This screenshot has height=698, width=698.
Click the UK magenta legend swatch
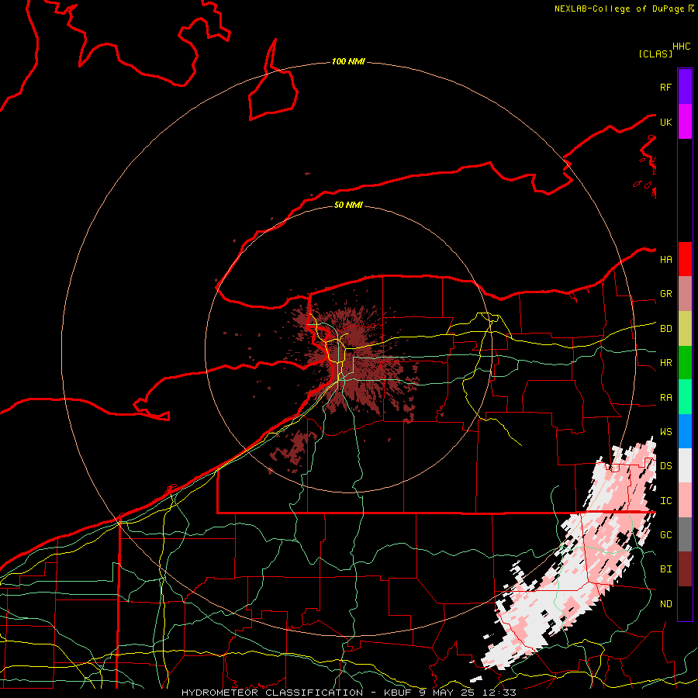(x=685, y=122)
